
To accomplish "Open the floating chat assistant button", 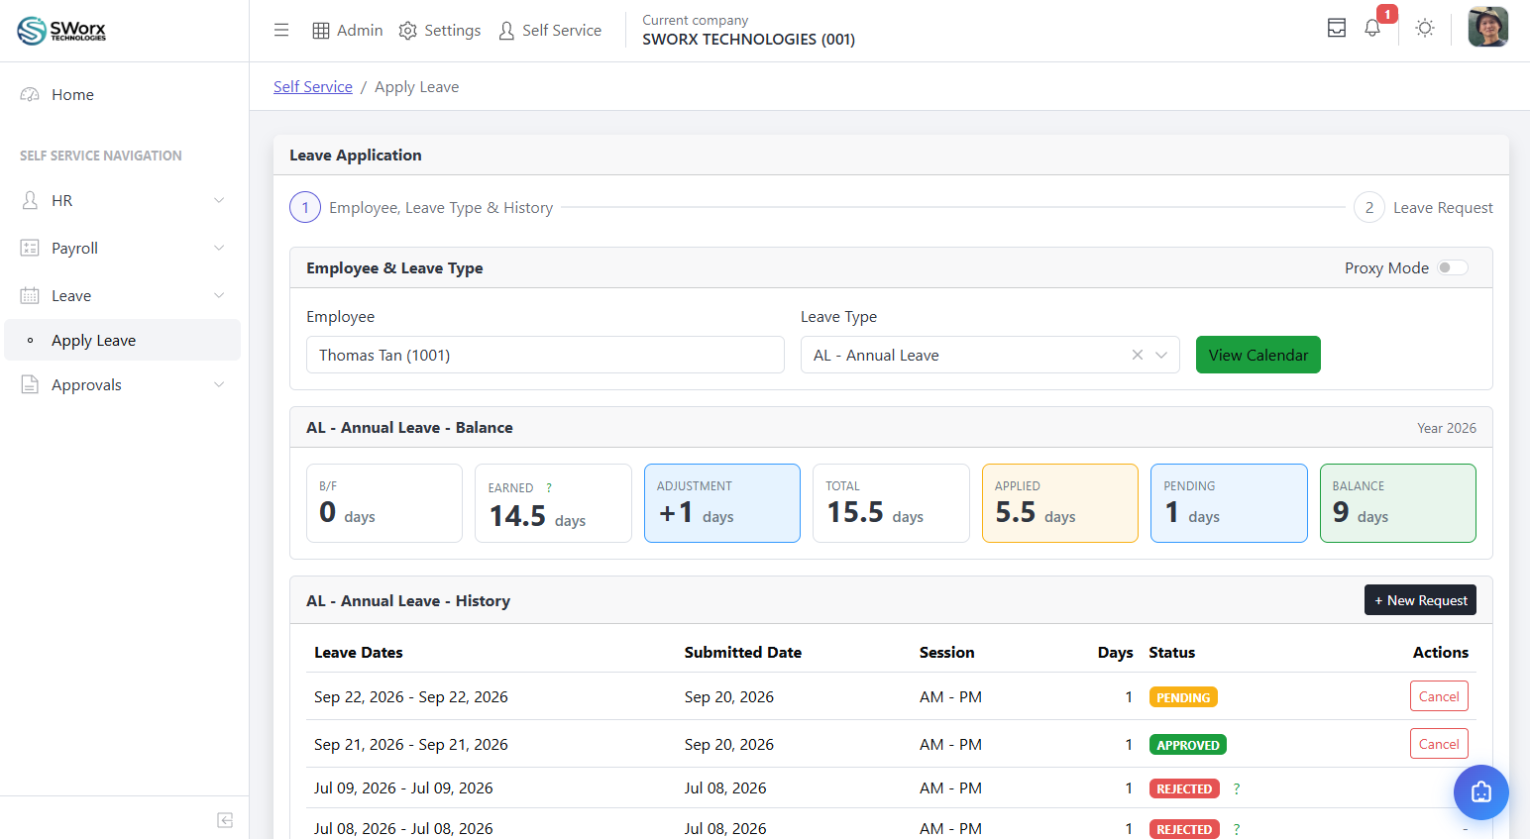I will 1481,792.
